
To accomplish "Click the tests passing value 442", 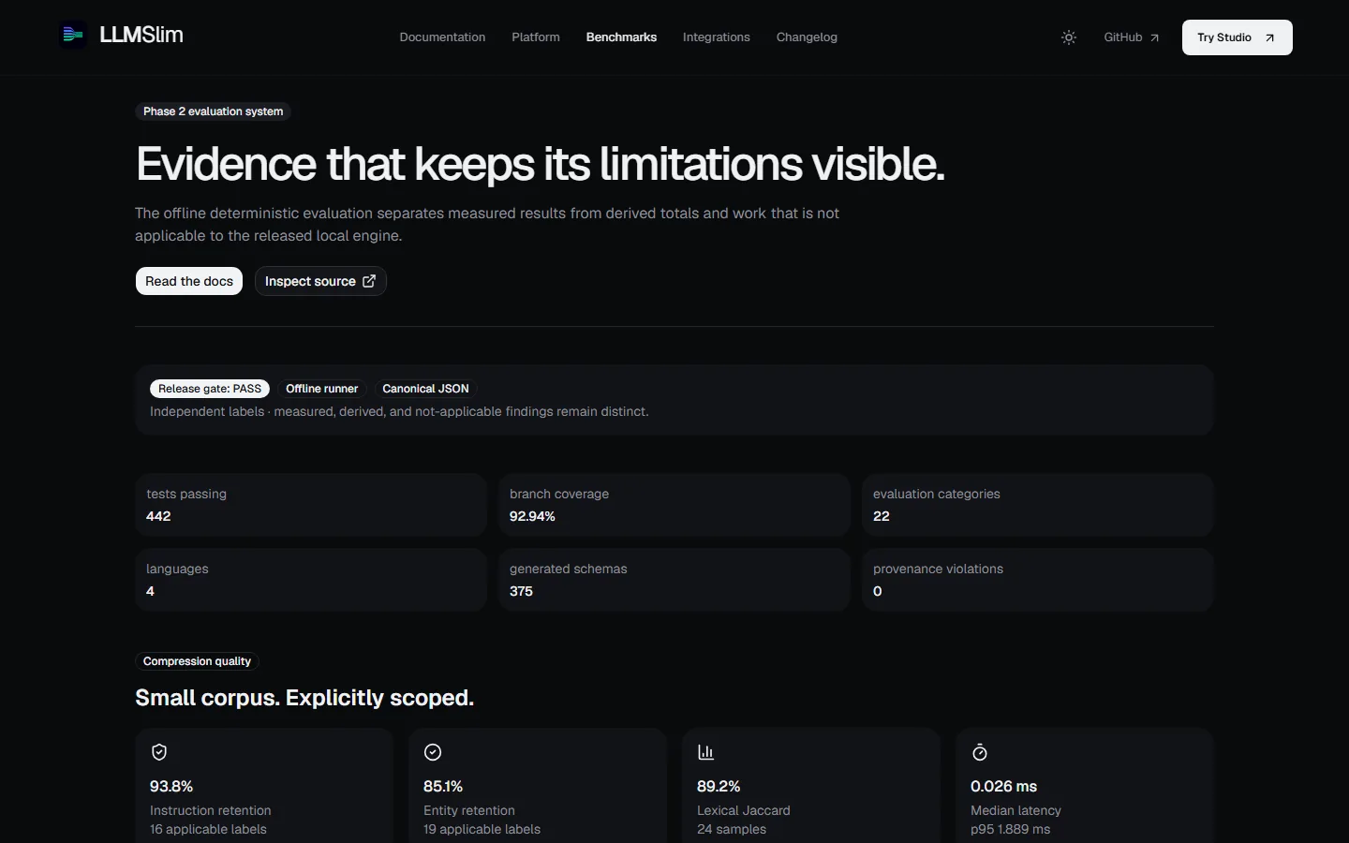I will (158, 516).
